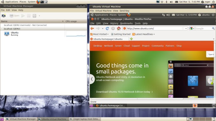Click the Run (play) icon in Virtual Machine Manager
The image size is (216, 121).
click(23, 16)
